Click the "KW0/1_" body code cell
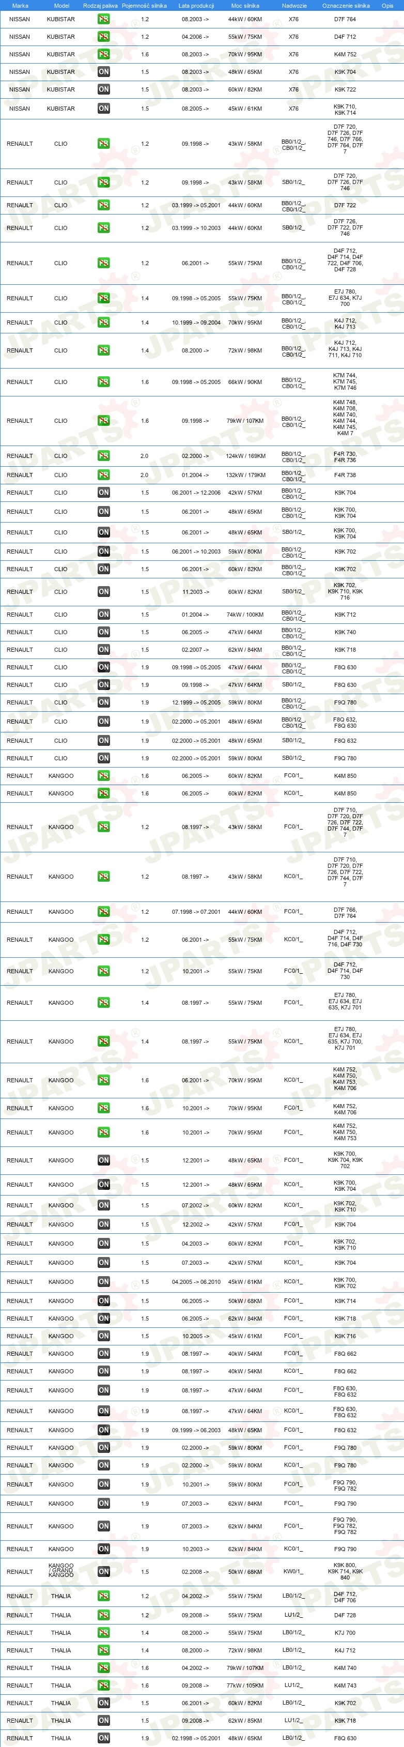 pos(293,1571)
